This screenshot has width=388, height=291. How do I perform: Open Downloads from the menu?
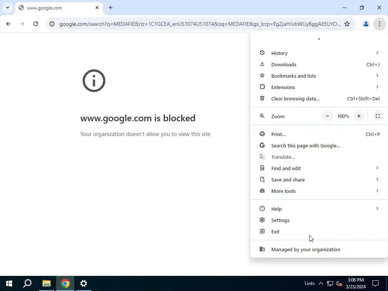(319, 64)
